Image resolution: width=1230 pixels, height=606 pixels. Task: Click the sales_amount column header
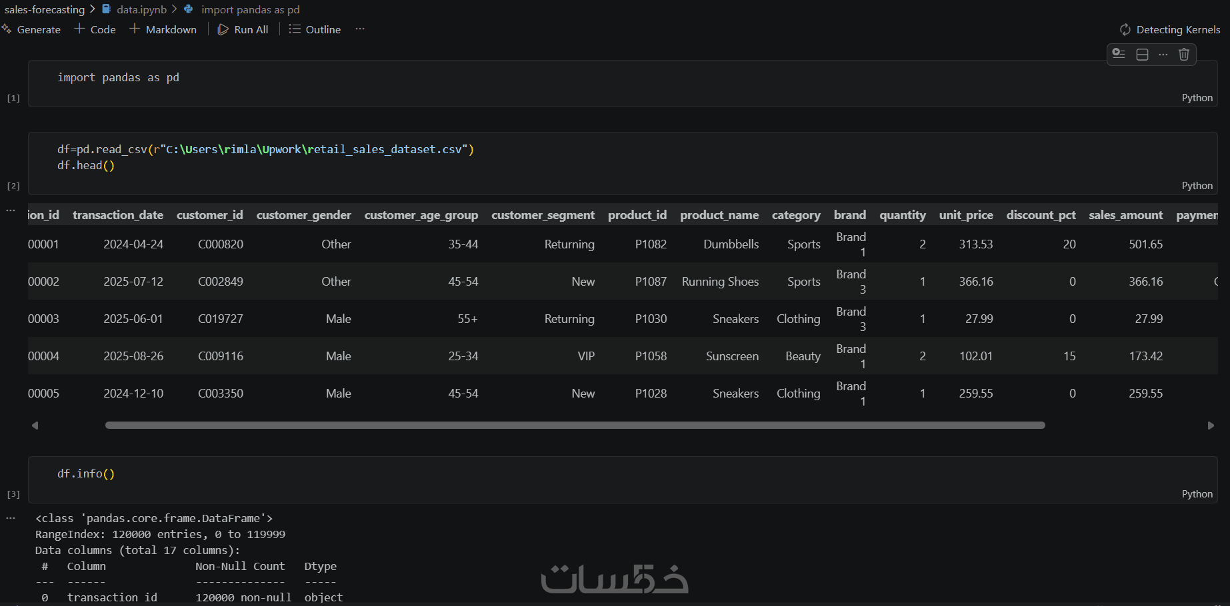[x=1126, y=215]
